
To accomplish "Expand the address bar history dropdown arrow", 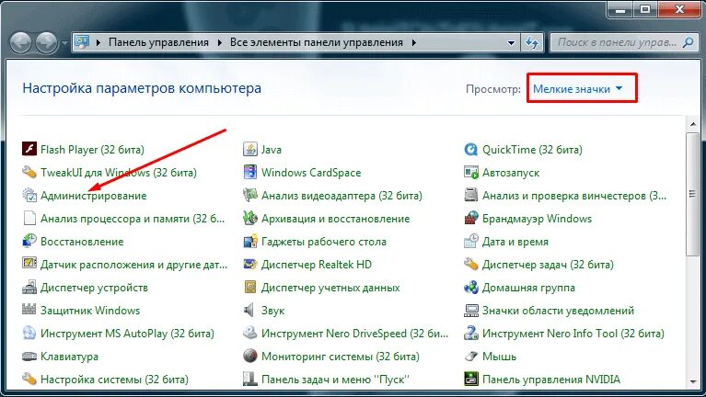I will [x=511, y=42].
